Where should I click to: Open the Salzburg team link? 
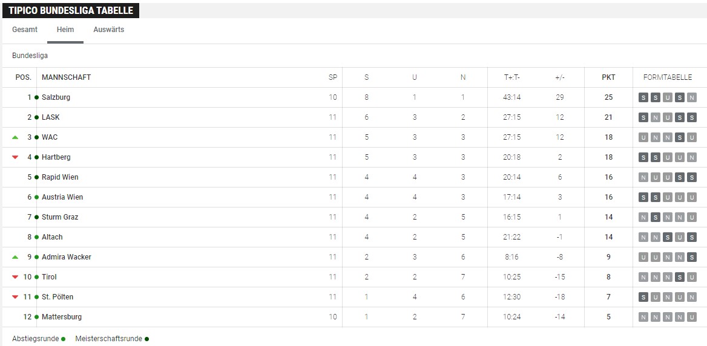click(x=56, y=97)
